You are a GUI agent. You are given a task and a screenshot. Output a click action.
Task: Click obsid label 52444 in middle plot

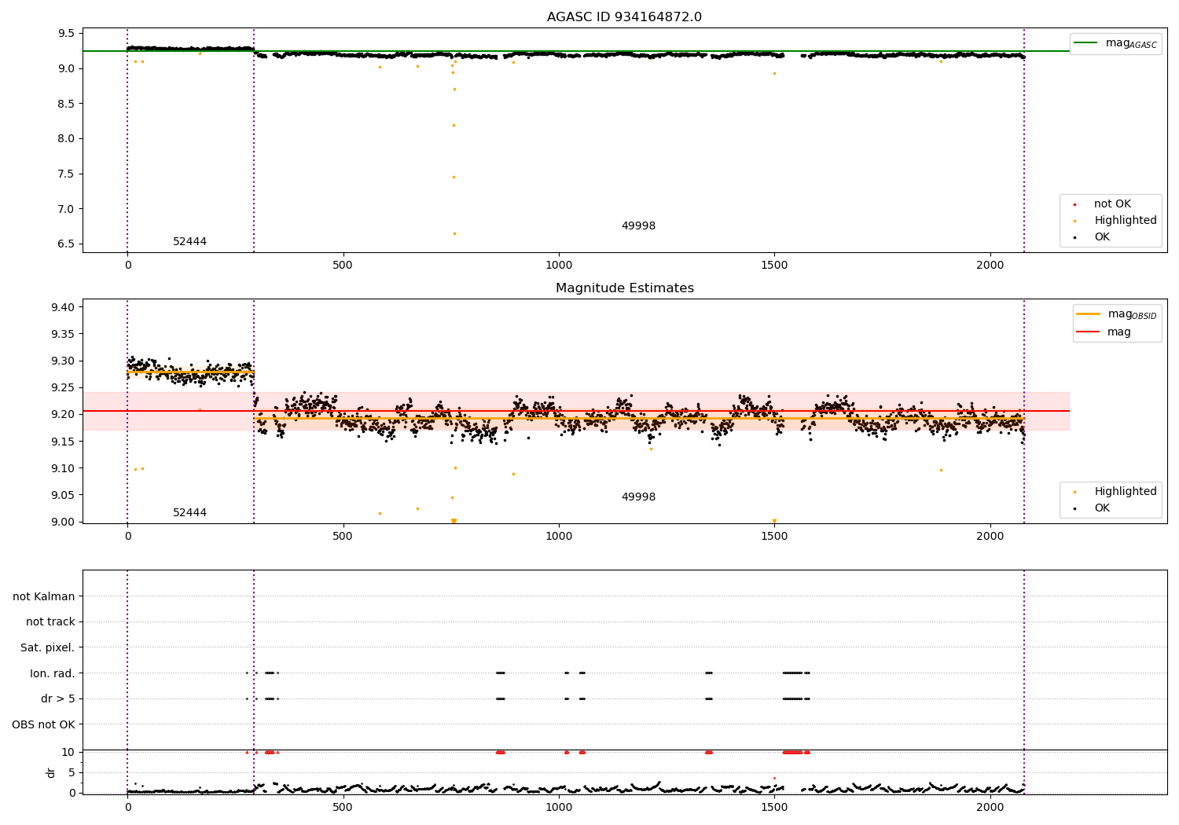click(189, 513)
